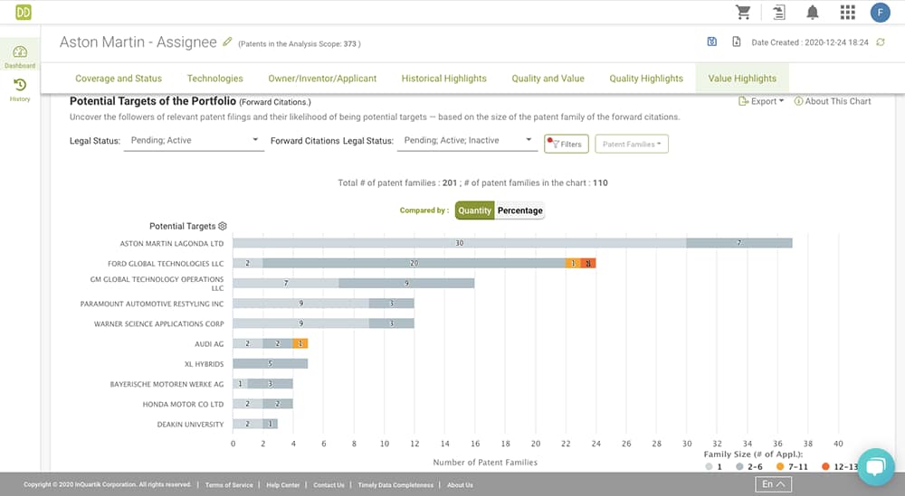Open the chat support bubble

tap(876, 466)
